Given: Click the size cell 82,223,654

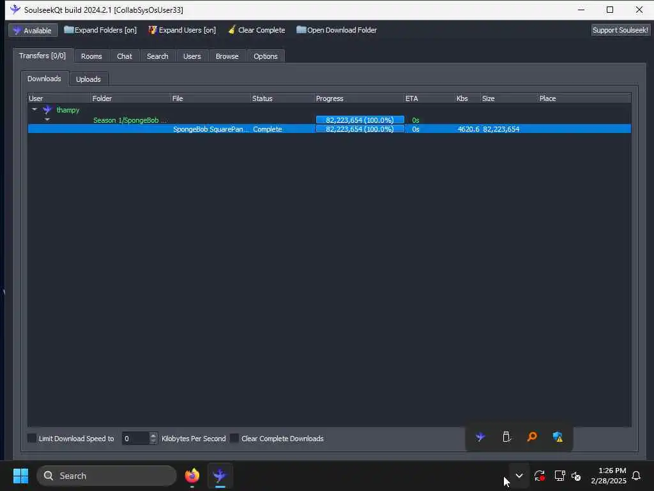Looking at the screenshot, I should click(501, 129).
